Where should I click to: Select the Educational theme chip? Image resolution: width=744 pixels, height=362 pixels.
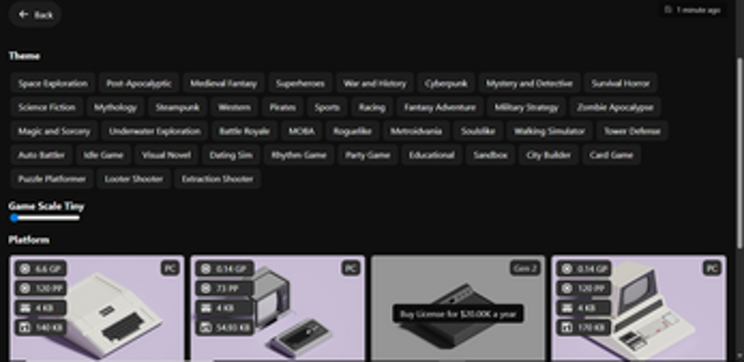(432, 155)
